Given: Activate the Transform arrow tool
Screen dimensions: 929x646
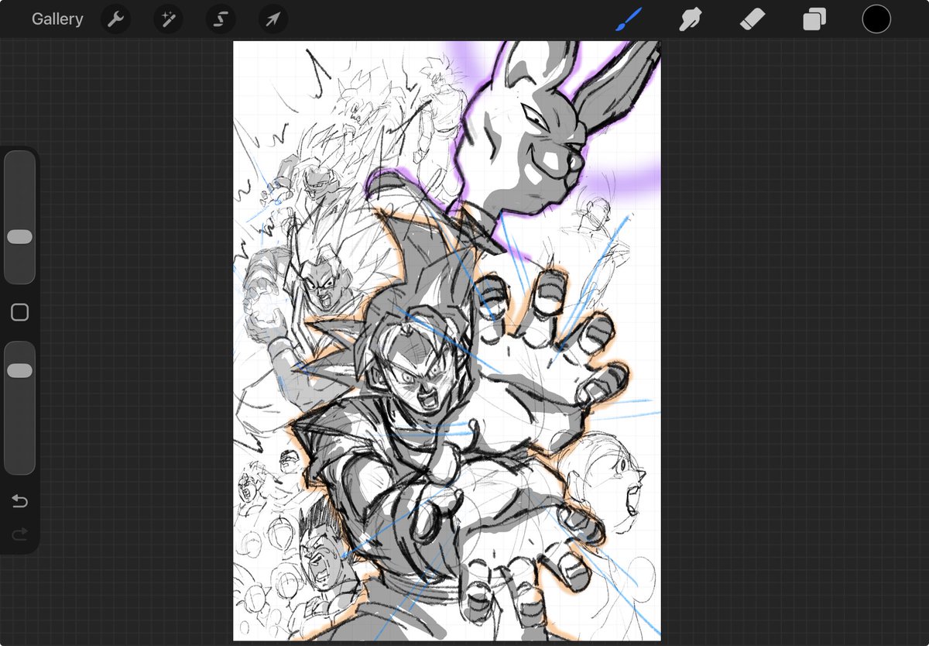Looking at the screenshot, I should click(273, 19).
